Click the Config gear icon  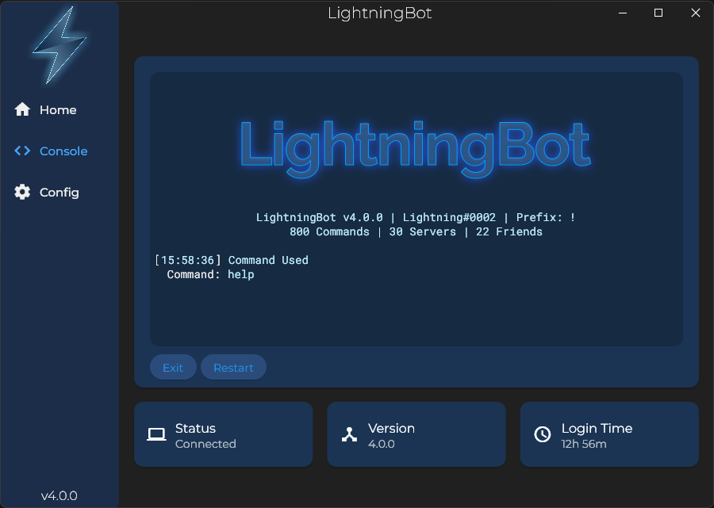coord(22,192)
